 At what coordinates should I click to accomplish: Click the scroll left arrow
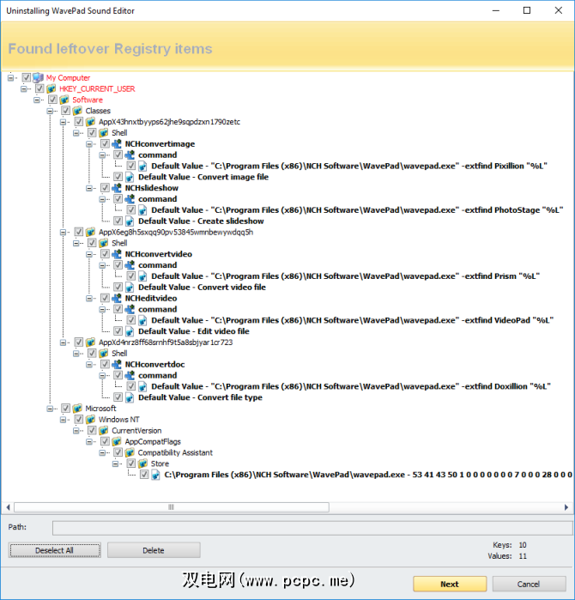tap(8, 507)
